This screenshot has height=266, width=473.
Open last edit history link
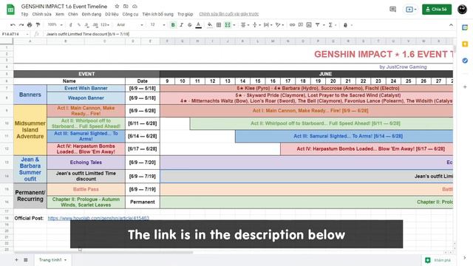point(229,14)
